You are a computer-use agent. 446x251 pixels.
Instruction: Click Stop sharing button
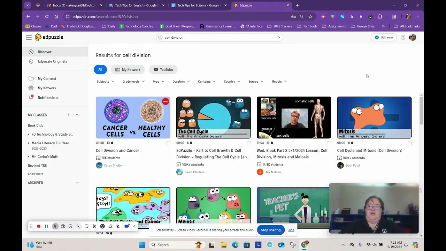271,230
